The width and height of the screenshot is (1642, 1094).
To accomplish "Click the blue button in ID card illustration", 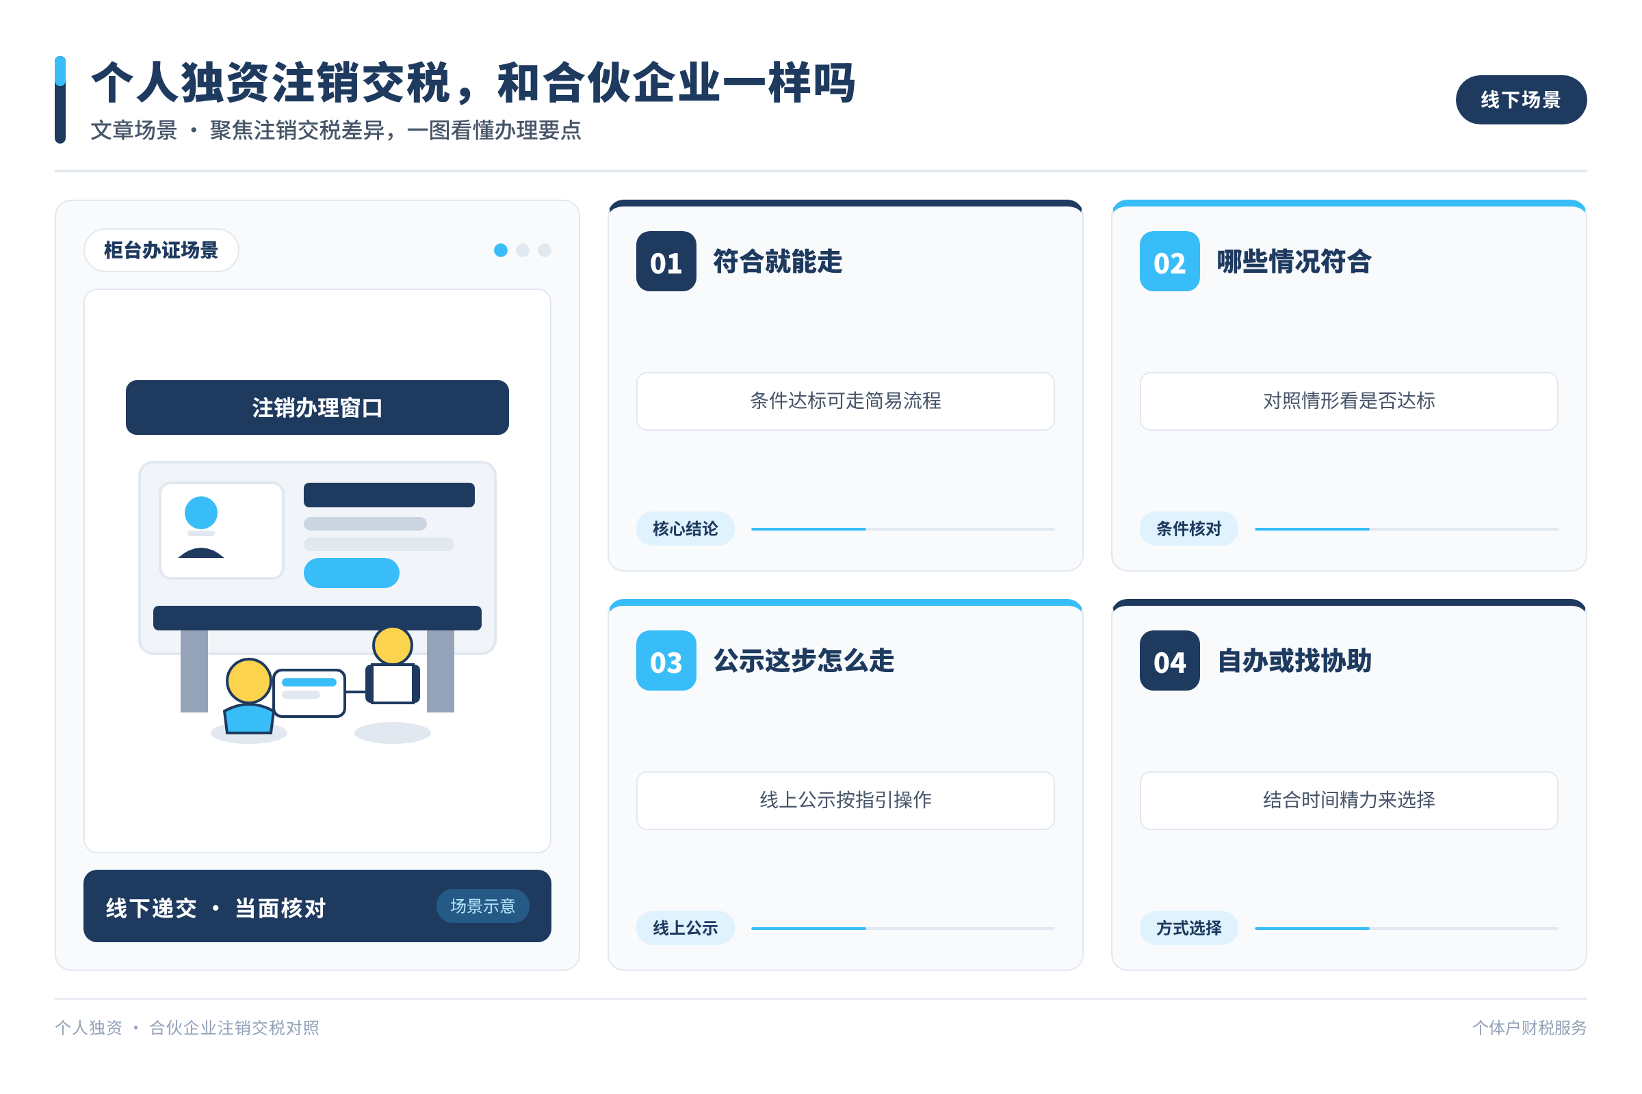I will coord(351,573).
